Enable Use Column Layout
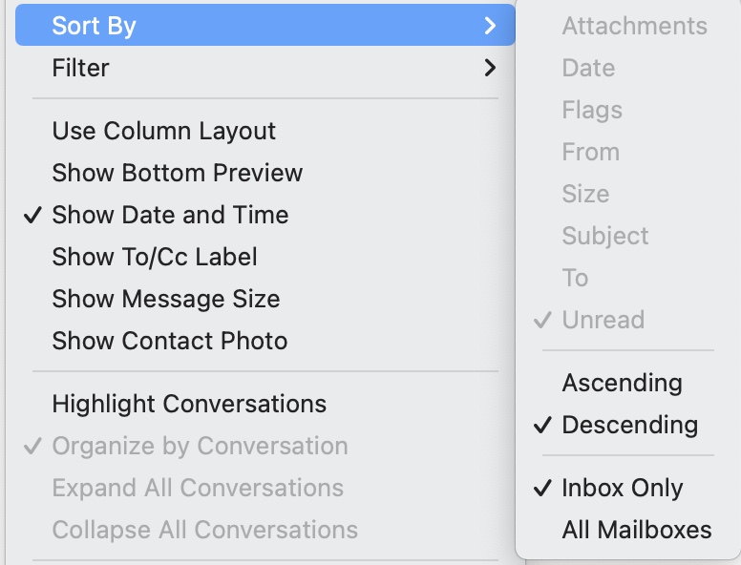741x565 pixels. pos(163,131)
